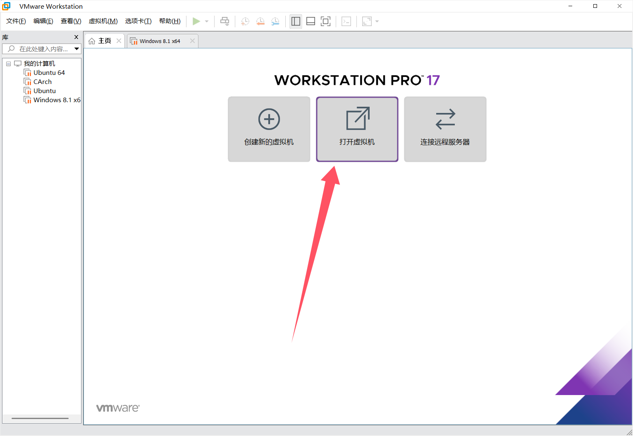This screenshot has height=436, width=633.
Task: Click the 创建新的虚拟机 button
Action: (269, 129)
